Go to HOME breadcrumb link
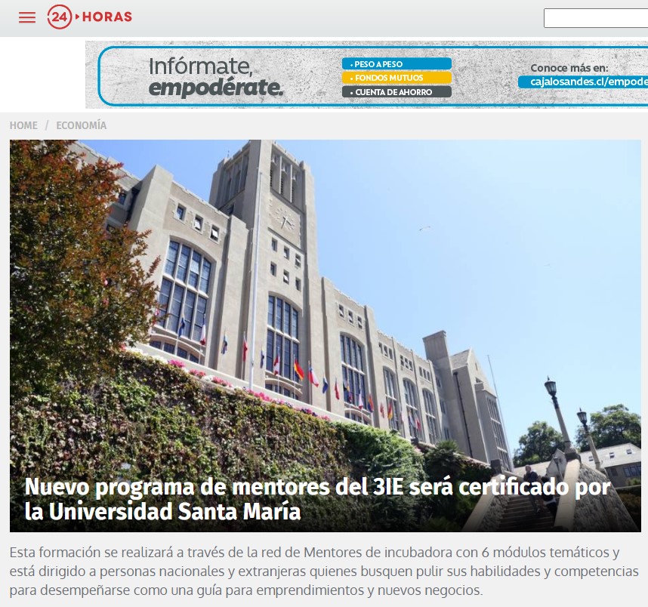648x607 pixels. point(23,125)
